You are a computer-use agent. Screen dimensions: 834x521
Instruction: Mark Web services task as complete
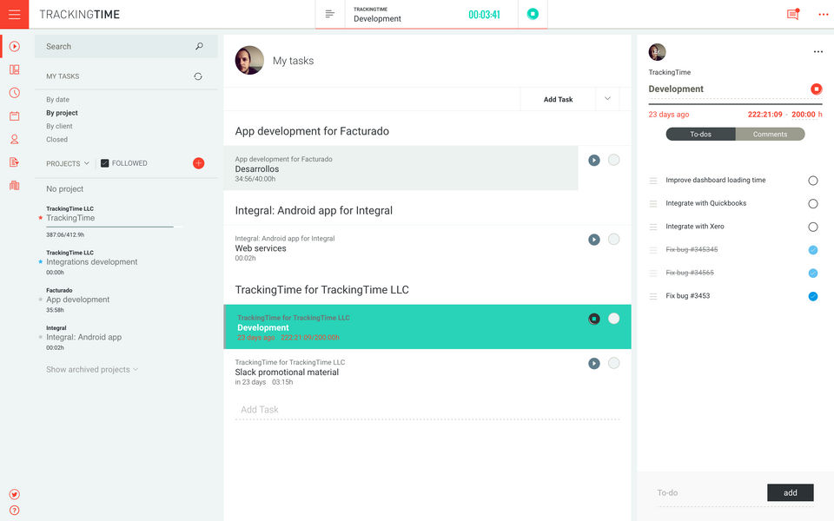[614, 239]
